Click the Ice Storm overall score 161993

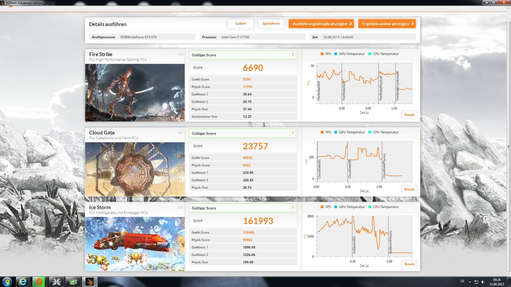click(x=258, y=221)
